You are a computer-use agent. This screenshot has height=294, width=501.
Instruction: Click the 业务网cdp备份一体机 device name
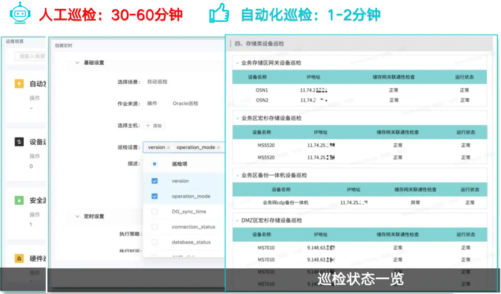tap(285, 203)
